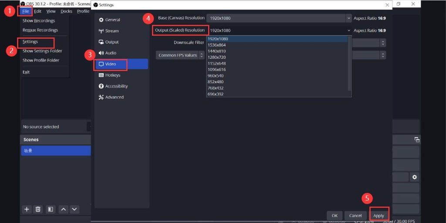This screenshot has height=223, width=446.
Task: Open General settings category
Action: 122,20
